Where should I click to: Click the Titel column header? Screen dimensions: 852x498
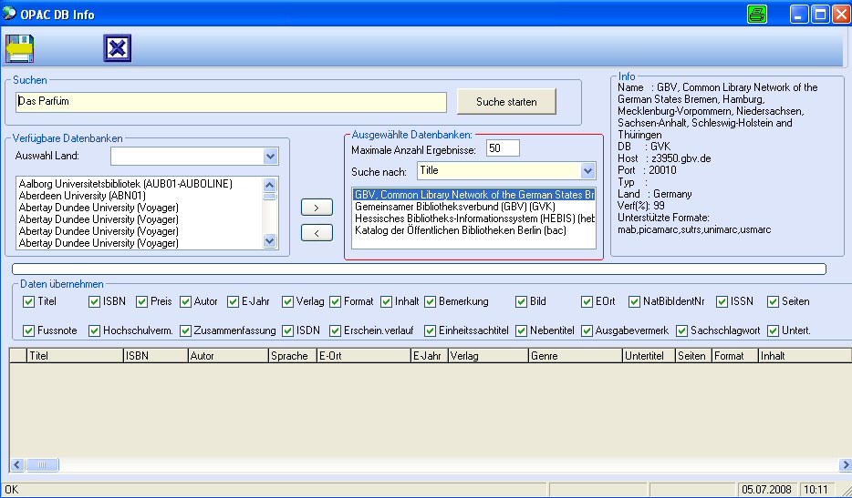pyautogui.click(x=75, y=356)
